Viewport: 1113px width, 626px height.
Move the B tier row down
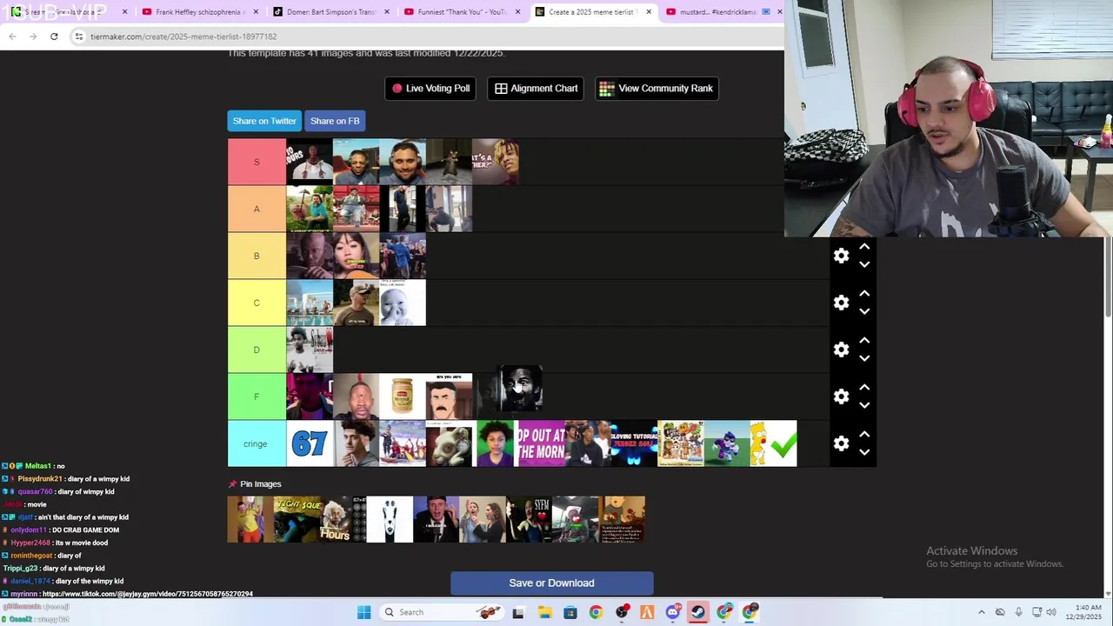point(864,264)
